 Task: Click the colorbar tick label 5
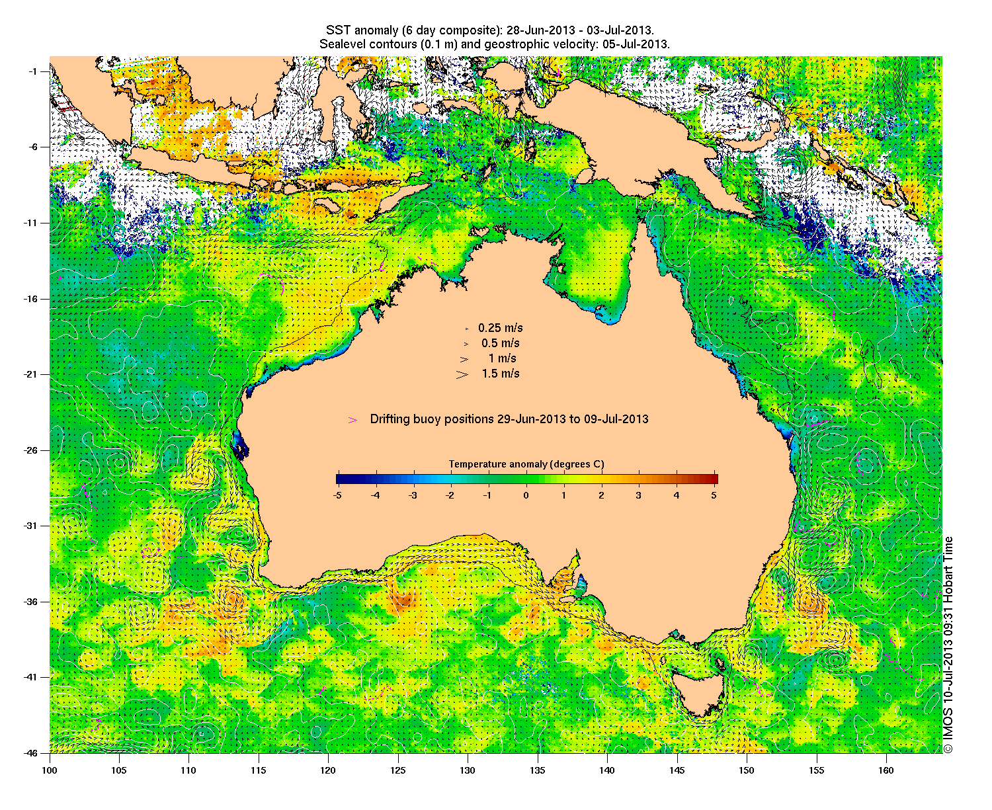pyautogui.click(x=715, y=495)
